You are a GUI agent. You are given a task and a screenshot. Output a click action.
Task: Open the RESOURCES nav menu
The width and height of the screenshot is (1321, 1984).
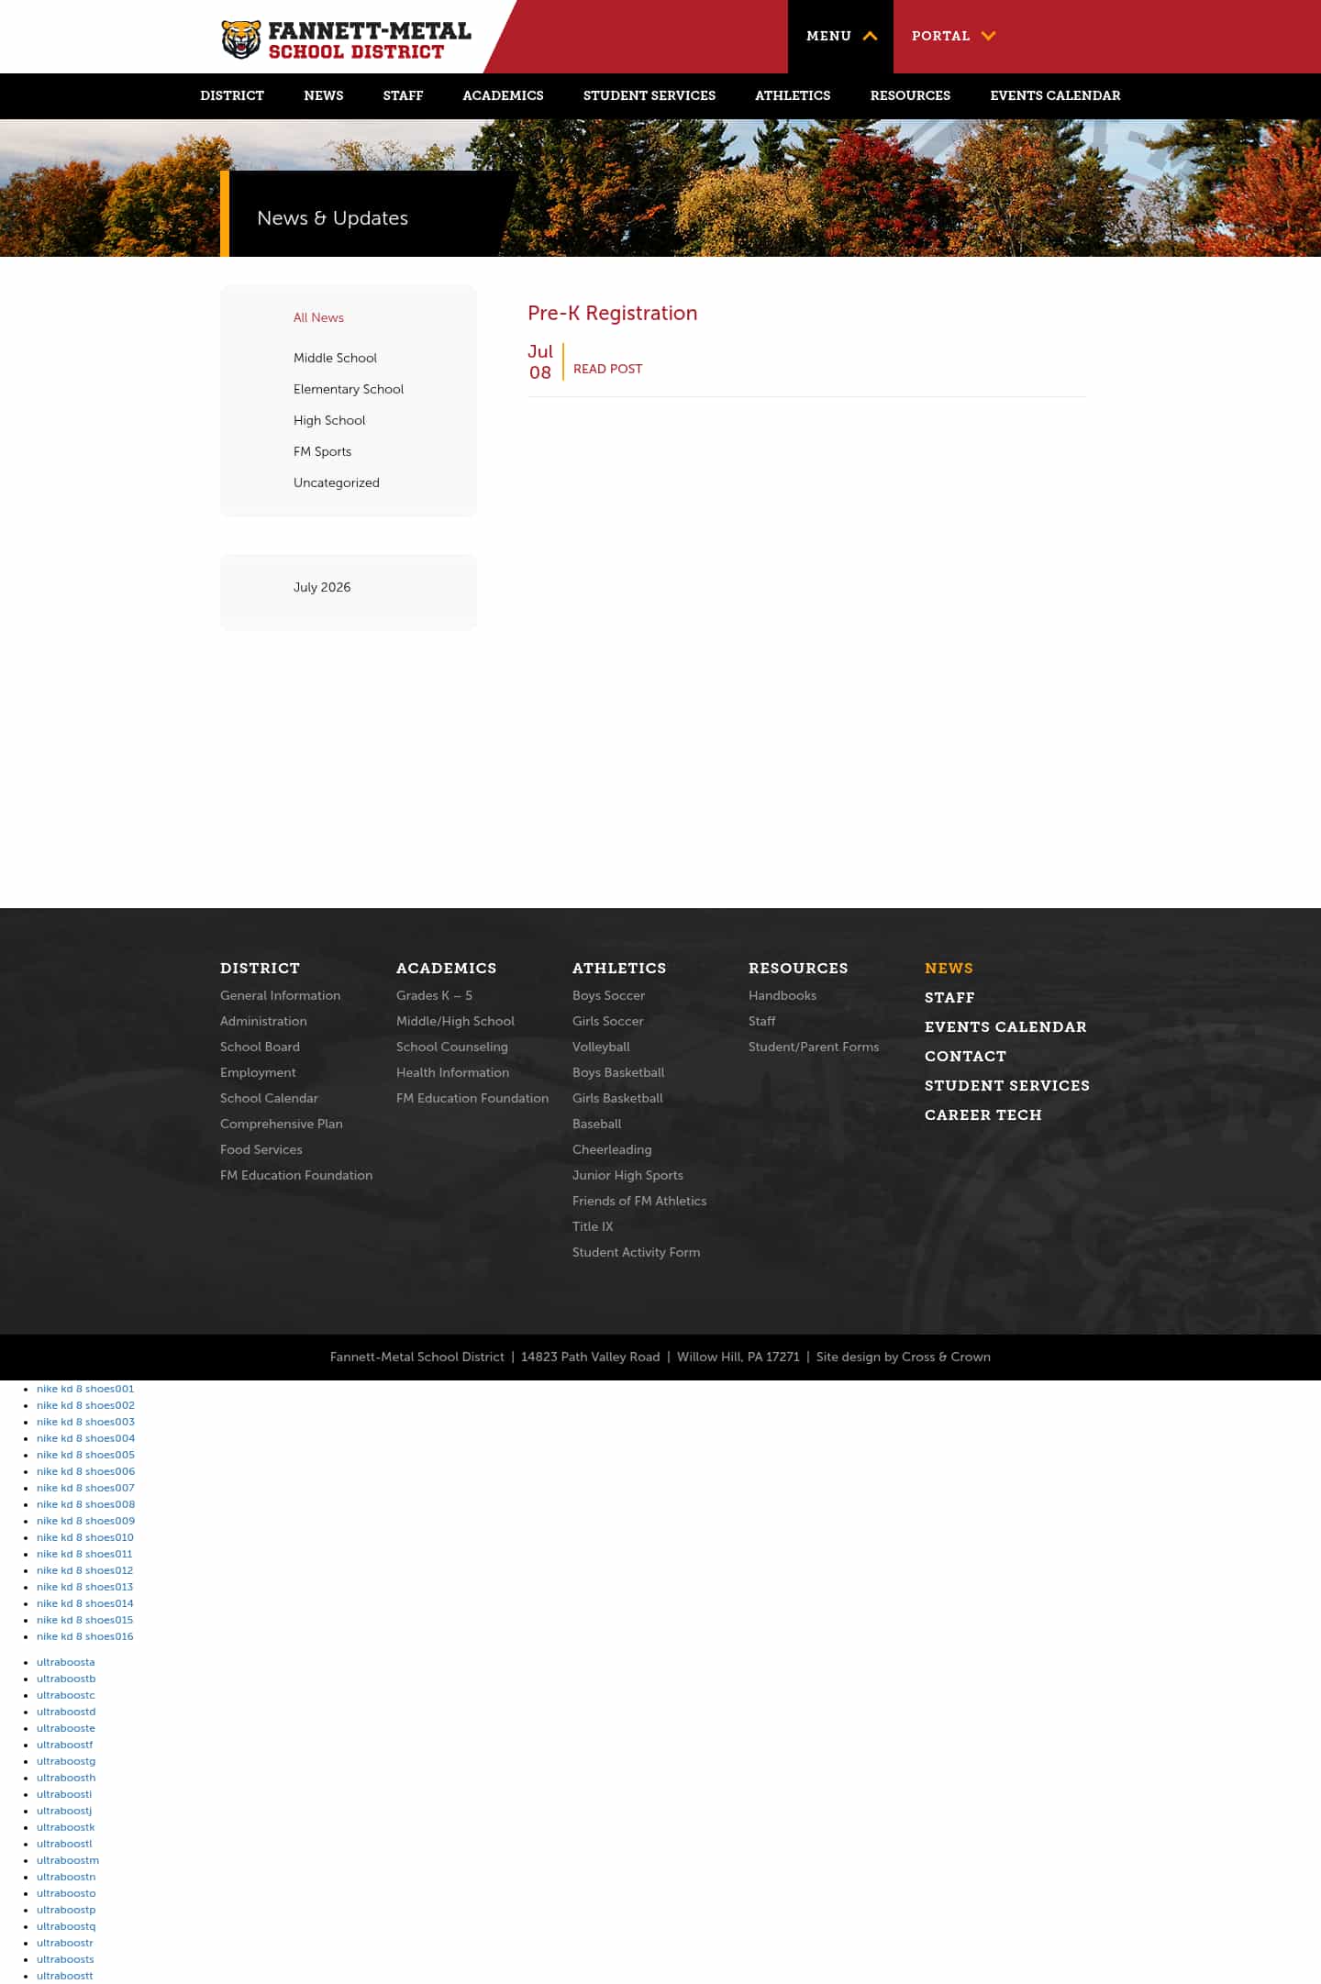(910, 95)
